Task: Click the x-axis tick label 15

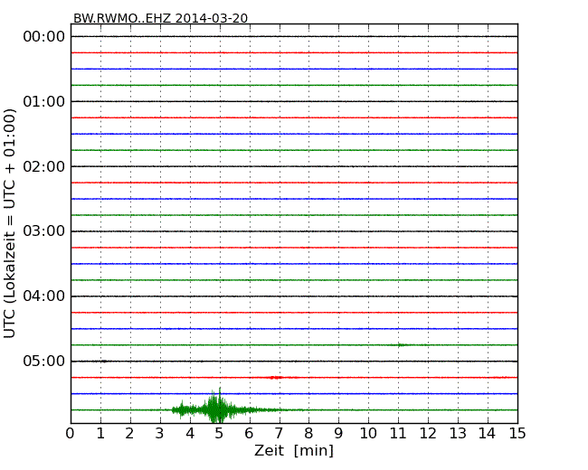Action: [x=517, y=434]
